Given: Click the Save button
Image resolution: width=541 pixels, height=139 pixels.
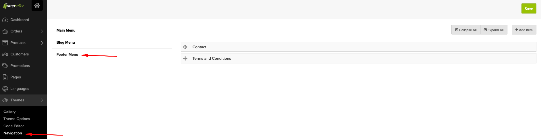Looking at the screenshot, I should coord(529,9).
